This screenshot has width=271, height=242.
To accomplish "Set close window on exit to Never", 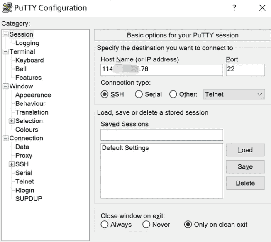I will (x=146, y=225).
